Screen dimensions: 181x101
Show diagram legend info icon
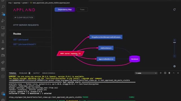click(x=174, y=66)
